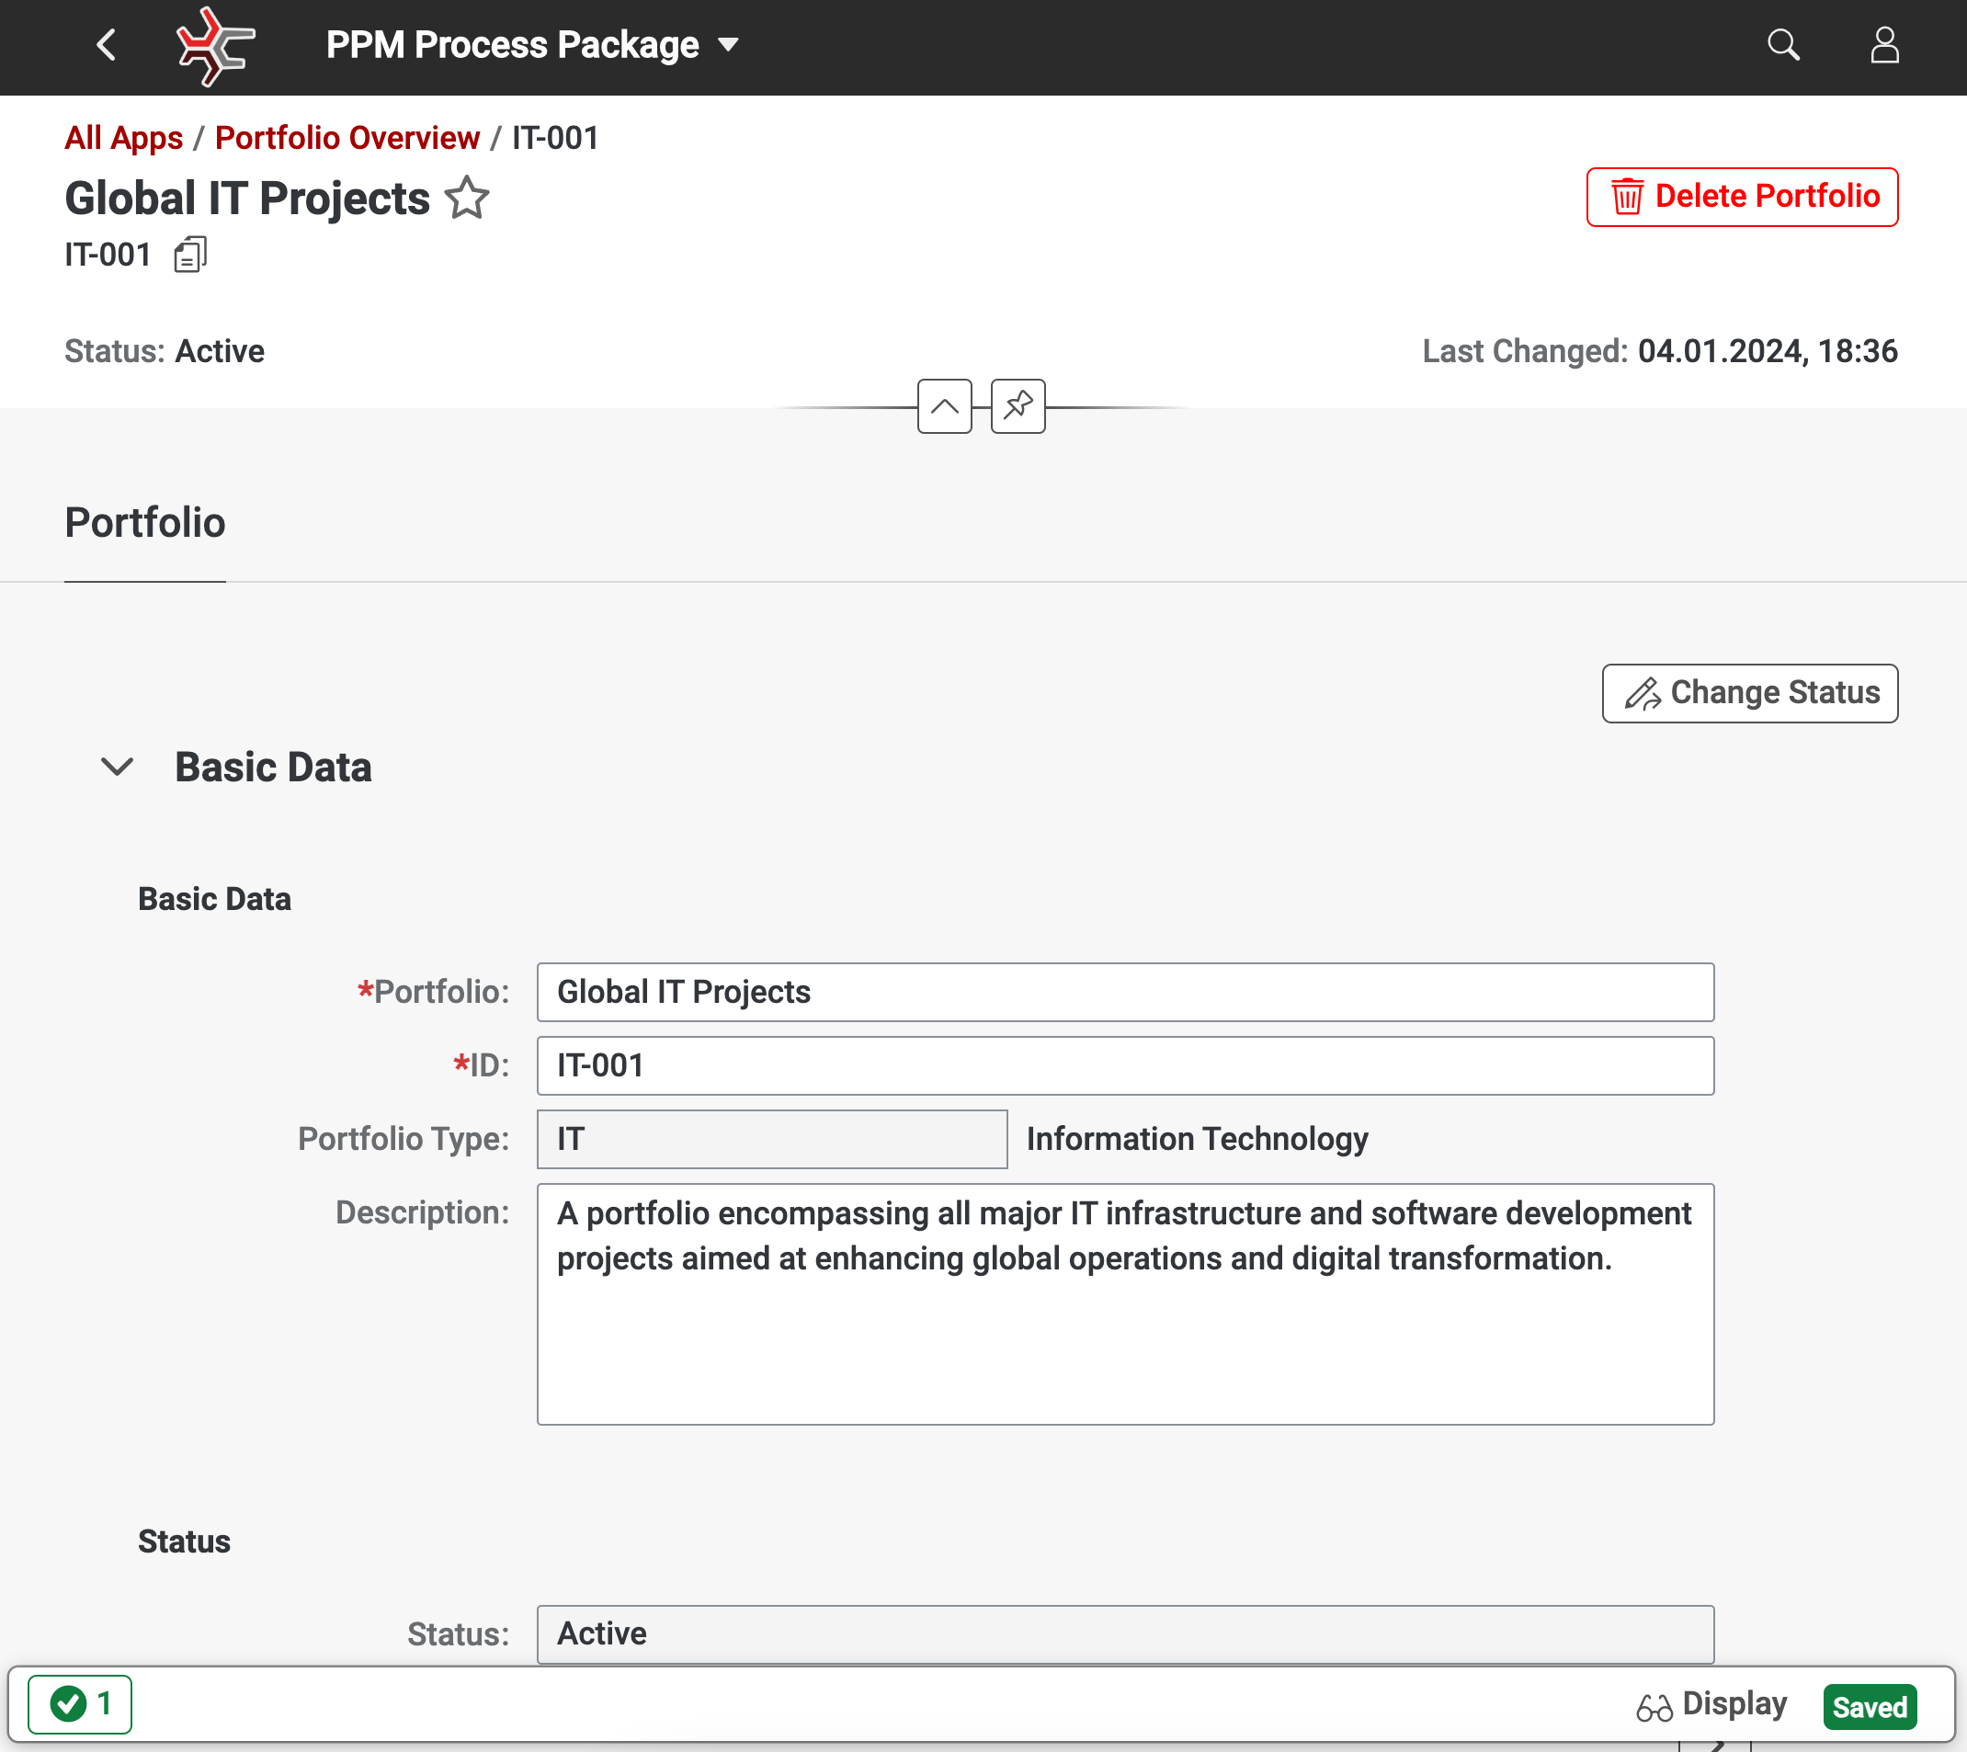This screenshot has width=1967, height=1752.
Task: Focus the ID input field
Action: (x=1124, y=1065)
